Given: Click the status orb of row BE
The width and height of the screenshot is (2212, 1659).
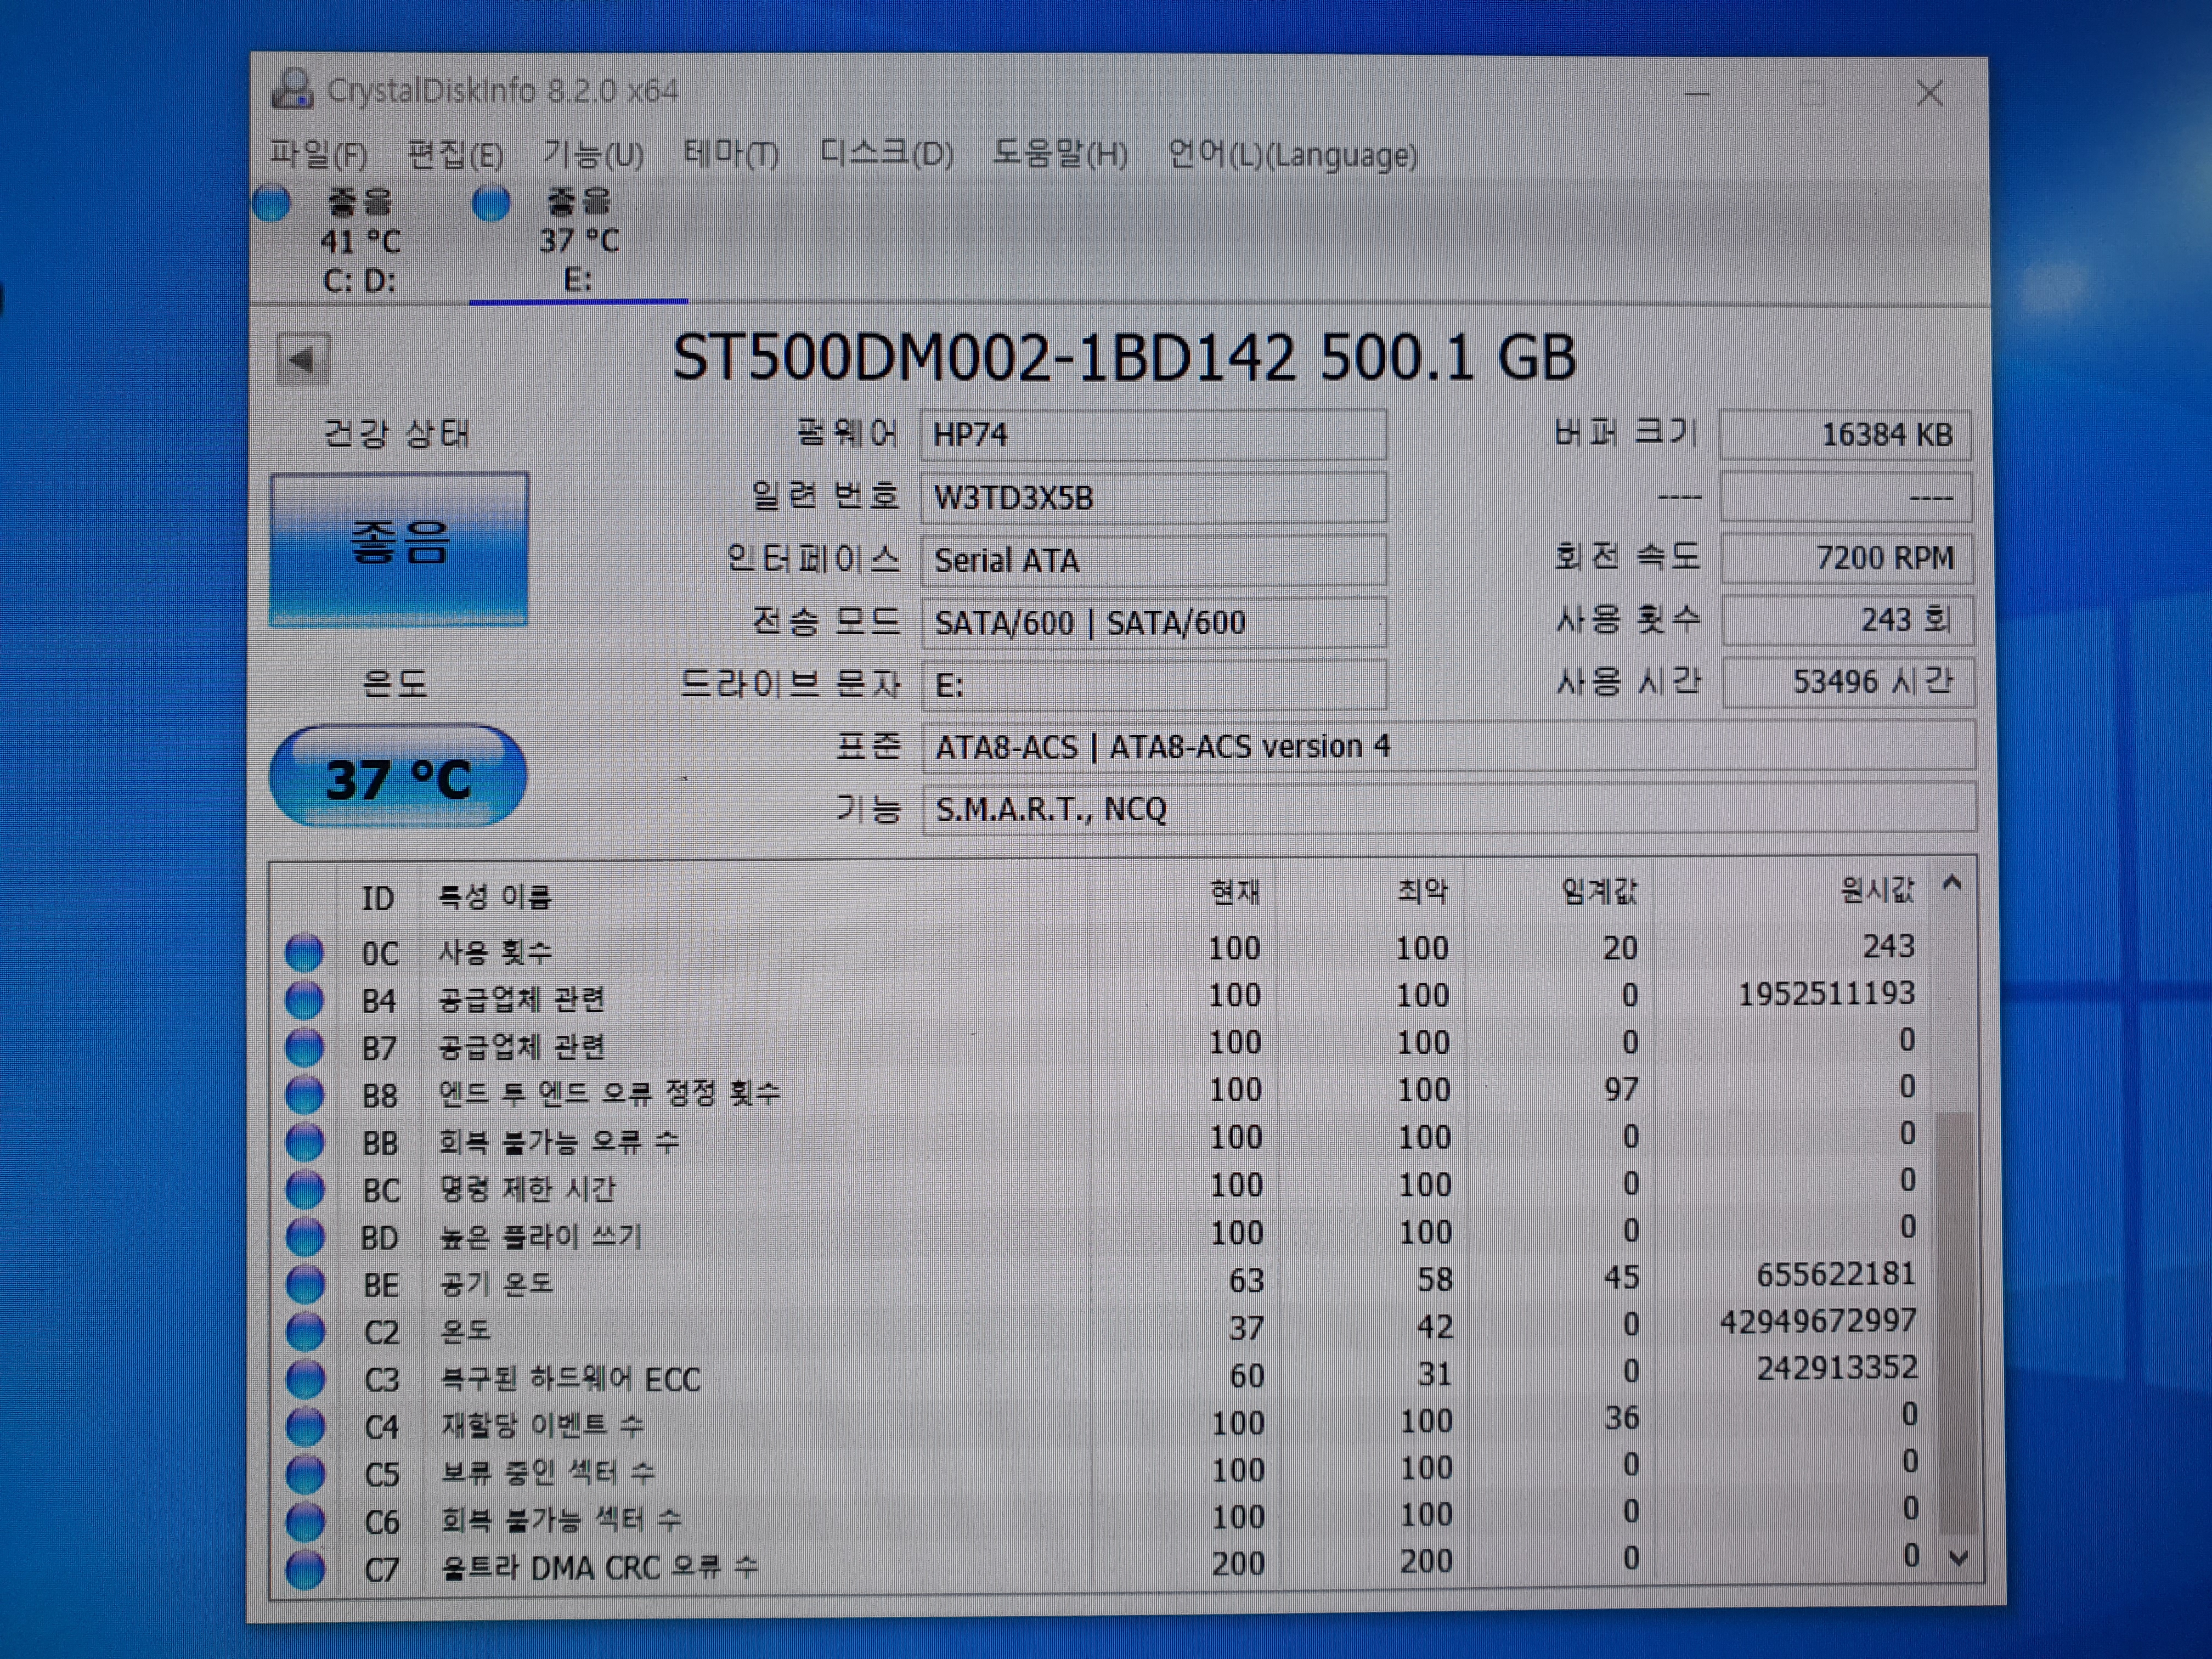Looking at the screenshot, I should pos(306,1283).
